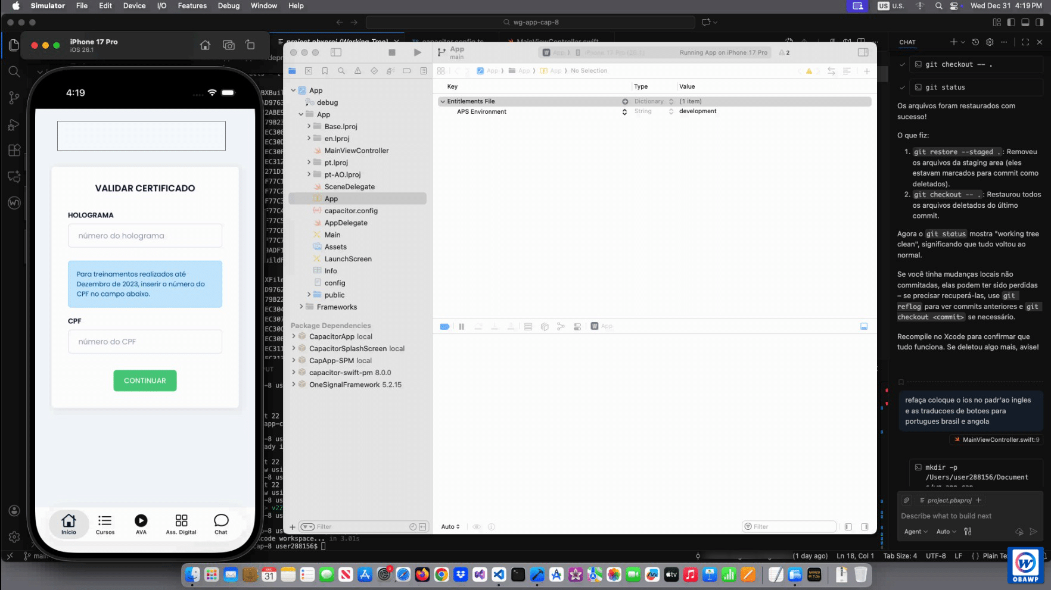Collapse the Entitlements File row

(x=442, y=101)
